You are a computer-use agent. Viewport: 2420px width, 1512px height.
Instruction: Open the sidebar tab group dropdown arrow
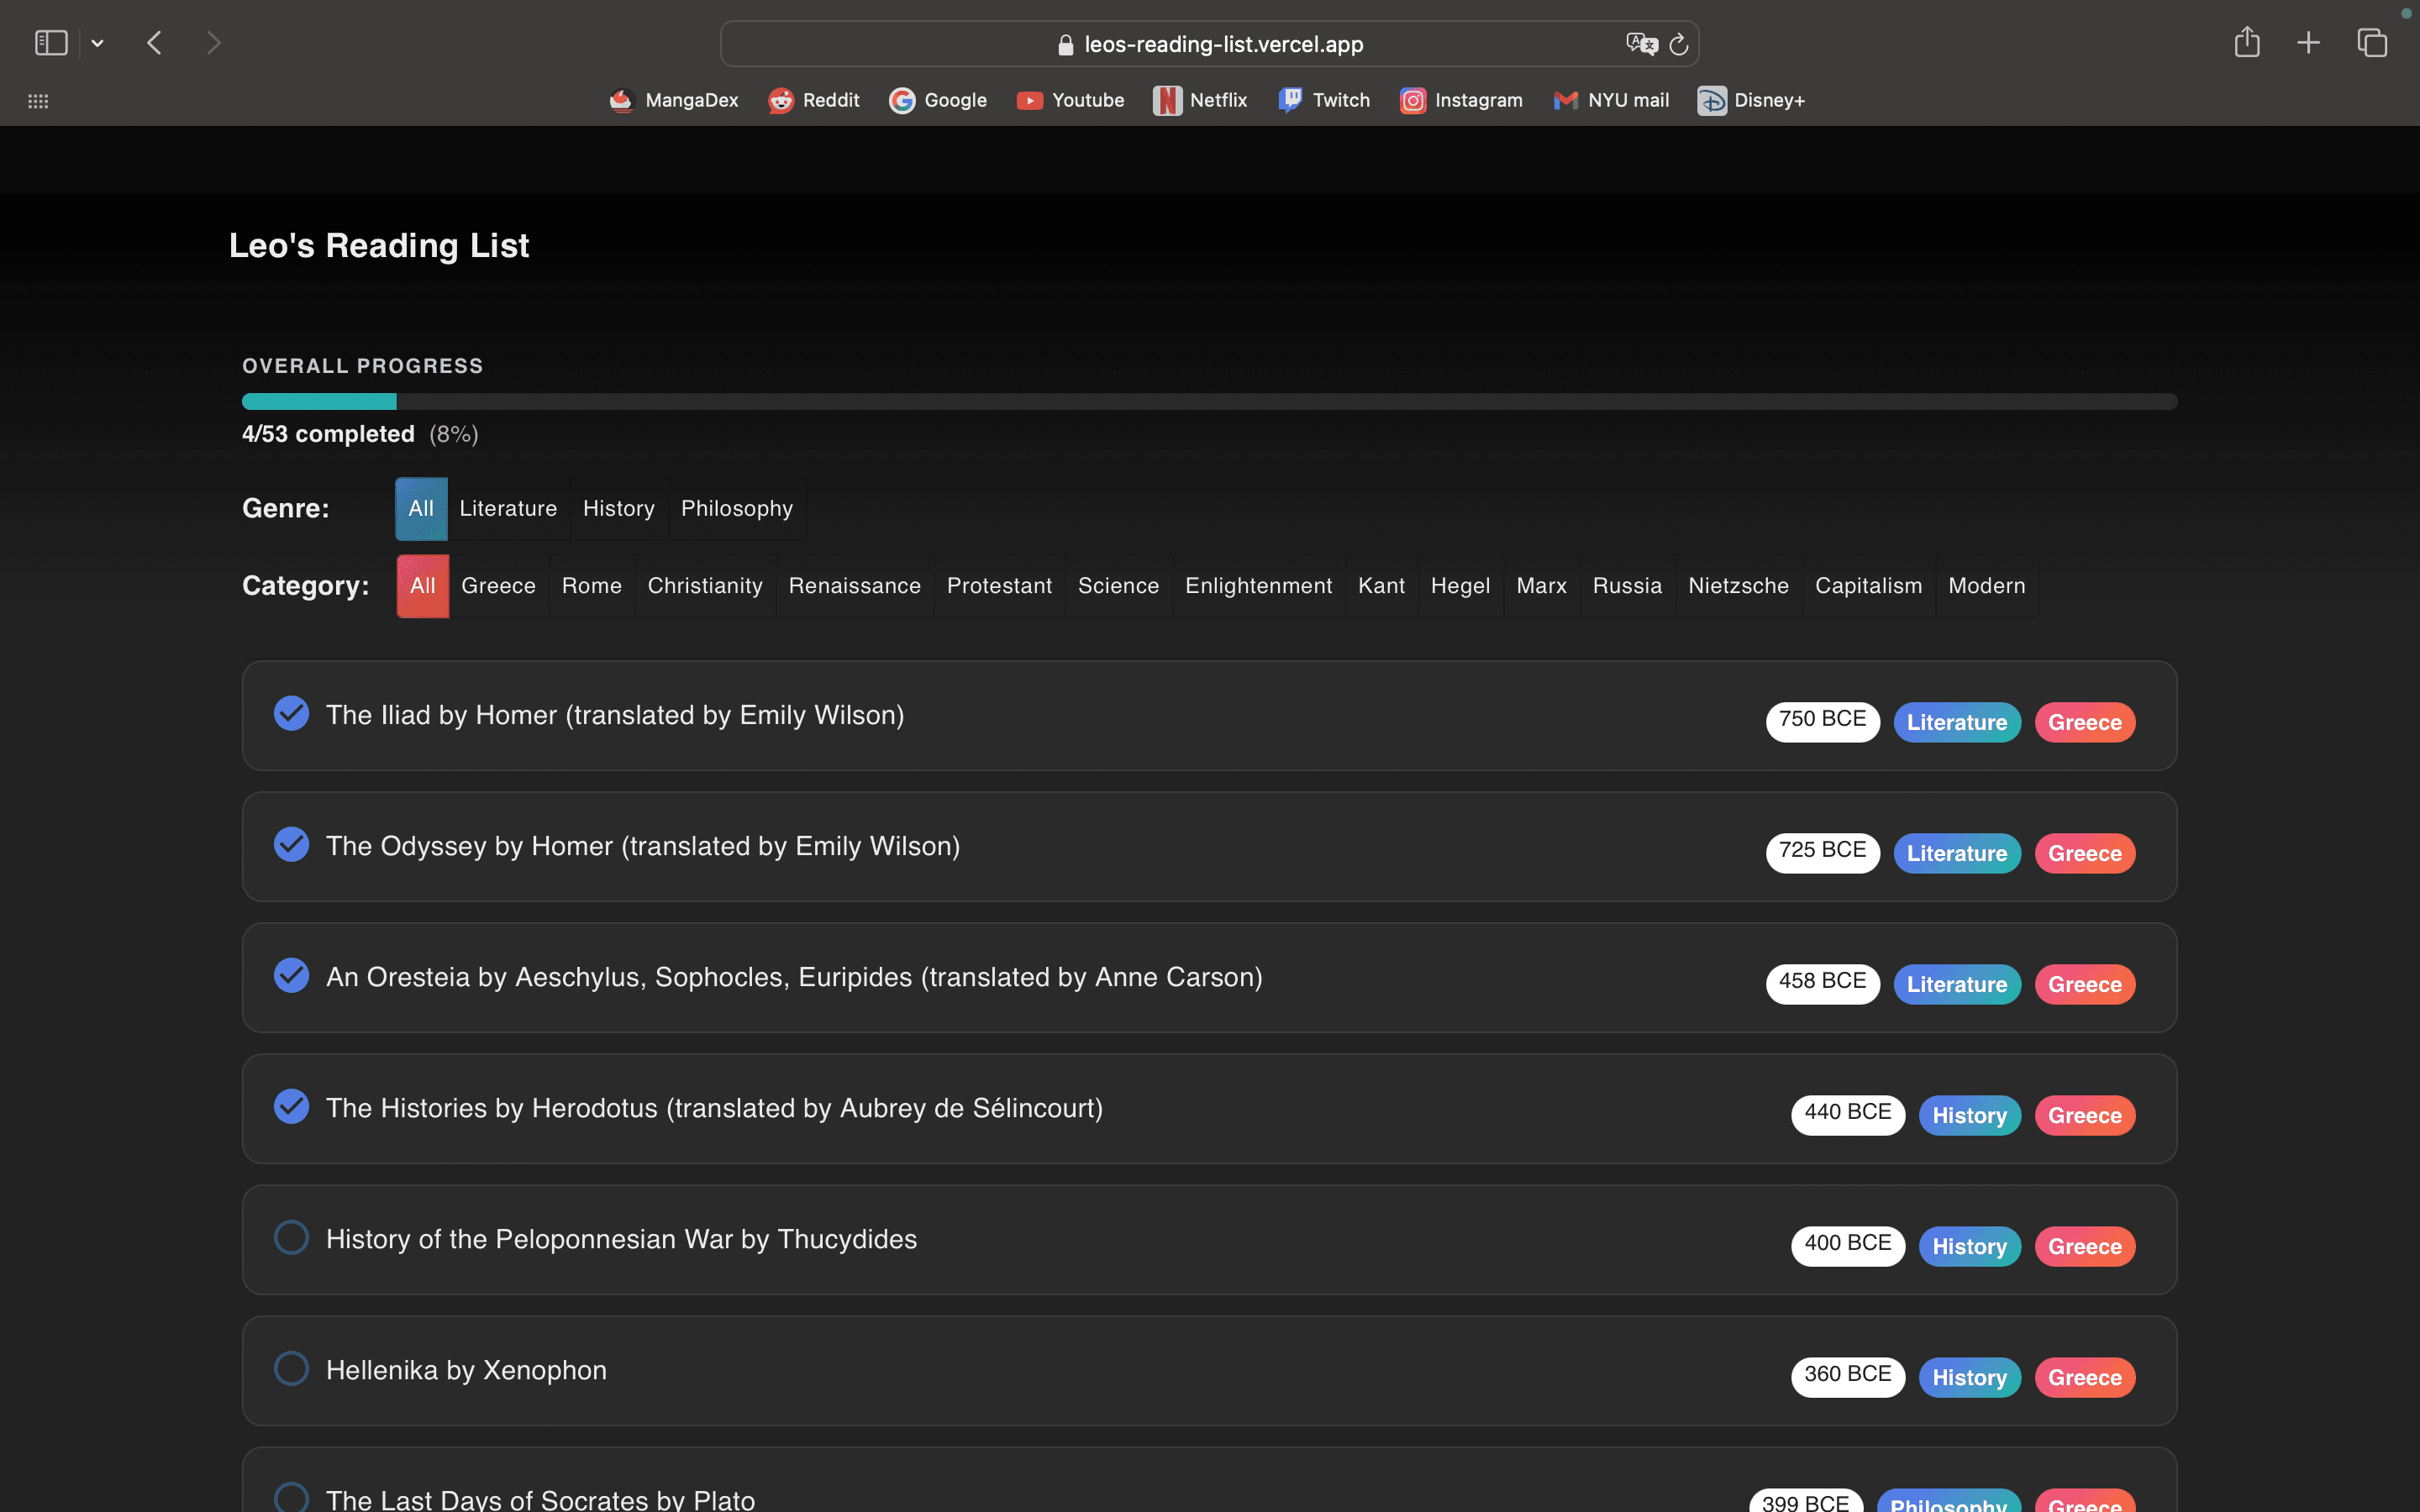[x=97, y=43]
